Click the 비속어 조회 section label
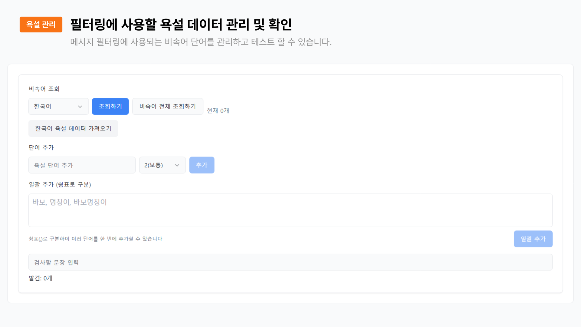This screenshot has width=581, height=327. pyautogui.click(x=44, y=89)
